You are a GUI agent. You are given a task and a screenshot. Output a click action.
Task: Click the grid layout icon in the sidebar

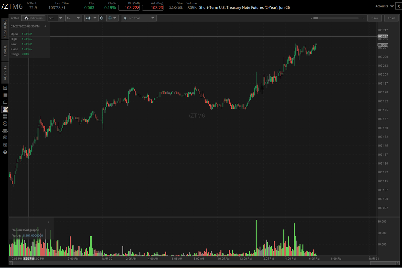click(x=5, y=116)
